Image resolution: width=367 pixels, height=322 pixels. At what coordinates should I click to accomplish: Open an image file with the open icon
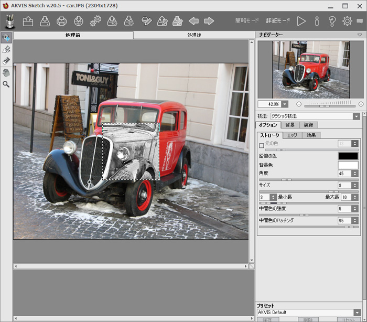pos(28,21)
